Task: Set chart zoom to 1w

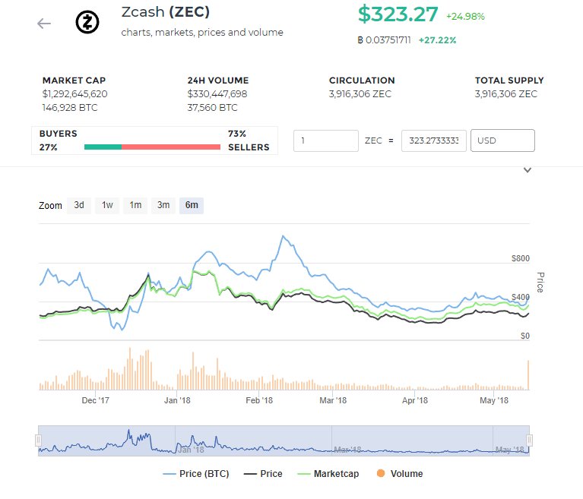Action: [107, 205]
